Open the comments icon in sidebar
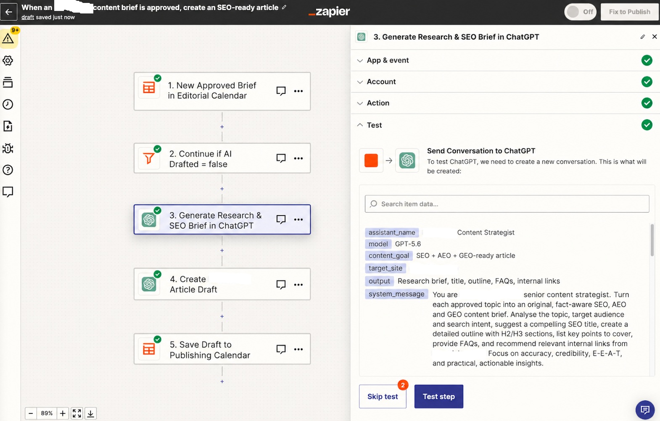Screen dimensions: 660x421 click(8, 192)
